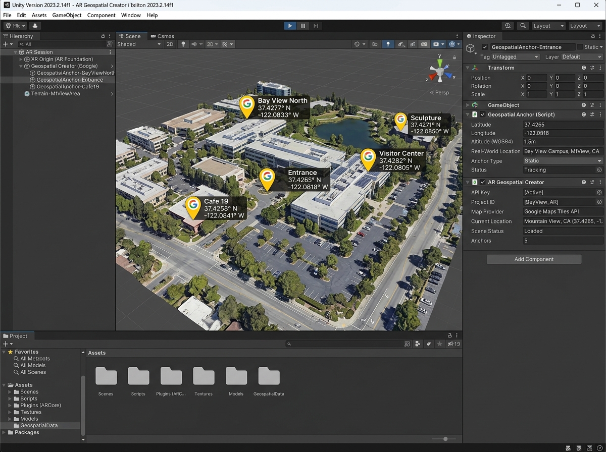Open the Assets menu
The image size is (606, 452).
[x=39, y=15]
